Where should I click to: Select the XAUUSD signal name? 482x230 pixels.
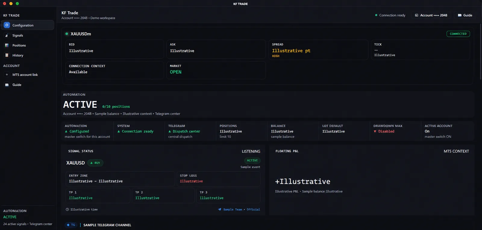(76, 163)
